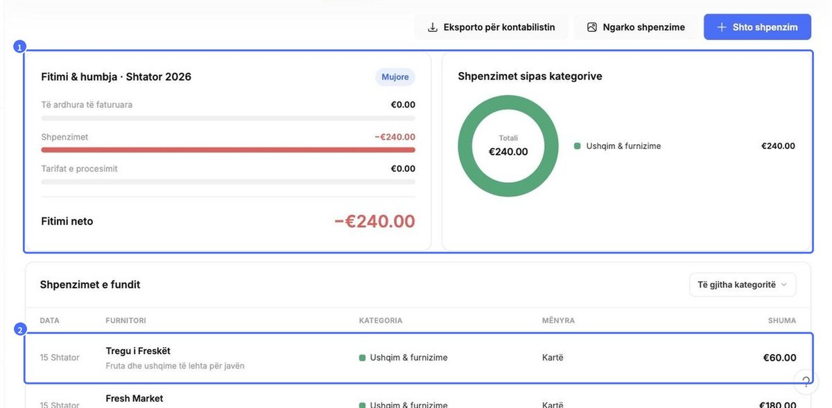Click Kartë in the Tregu i Freskët row
This screenshot has height=408, width=832.
pyautogui.click(x=553, y=358)
